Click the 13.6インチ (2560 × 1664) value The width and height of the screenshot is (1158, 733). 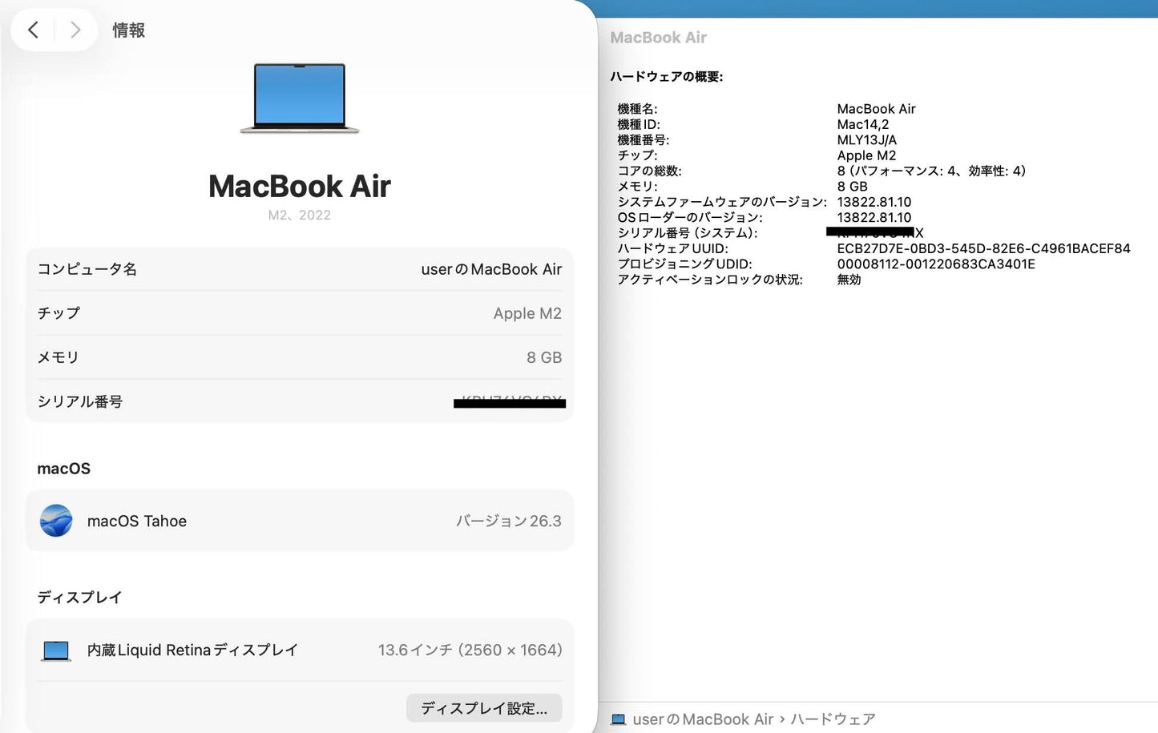tap(470, 650)
